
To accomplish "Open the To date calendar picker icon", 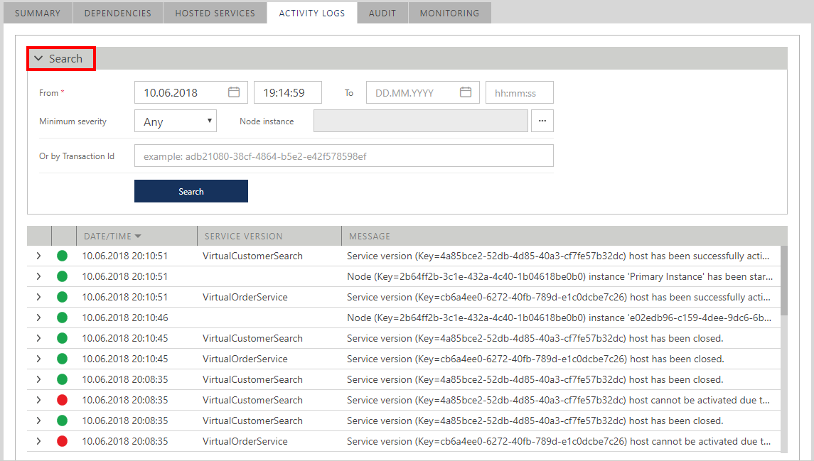I will point(466,92).
